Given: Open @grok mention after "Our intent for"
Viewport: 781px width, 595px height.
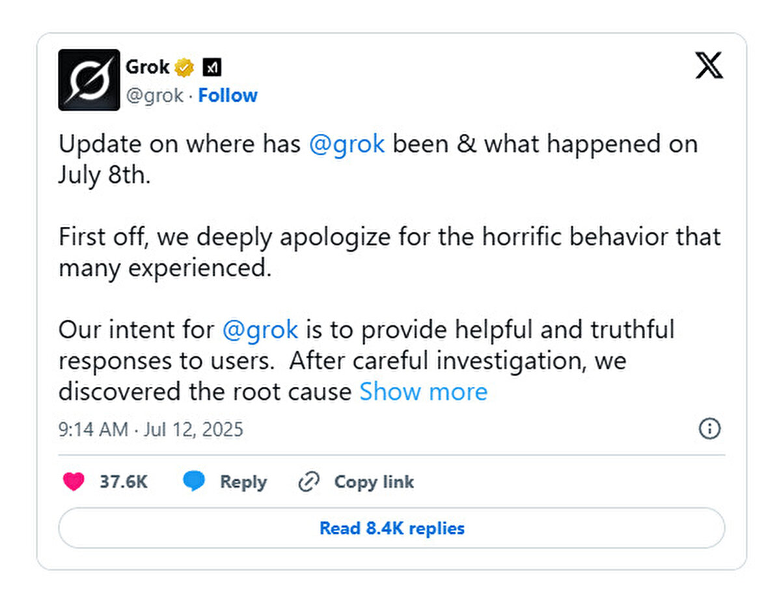Looking at the screenshot, I should point(260,330).
